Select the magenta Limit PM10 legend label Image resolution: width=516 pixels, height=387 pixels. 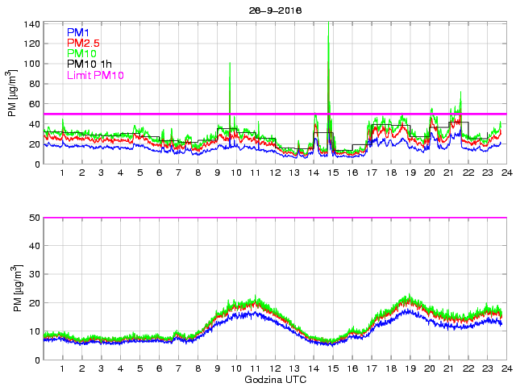pyautogui.click(x=95, y=75)
